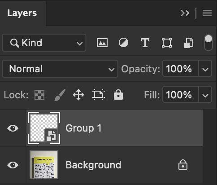The width and height of the screenshot is (217, 185).
Task: Open the Layers panel menu
Action: pyautogui.click(x=207, y=13)
